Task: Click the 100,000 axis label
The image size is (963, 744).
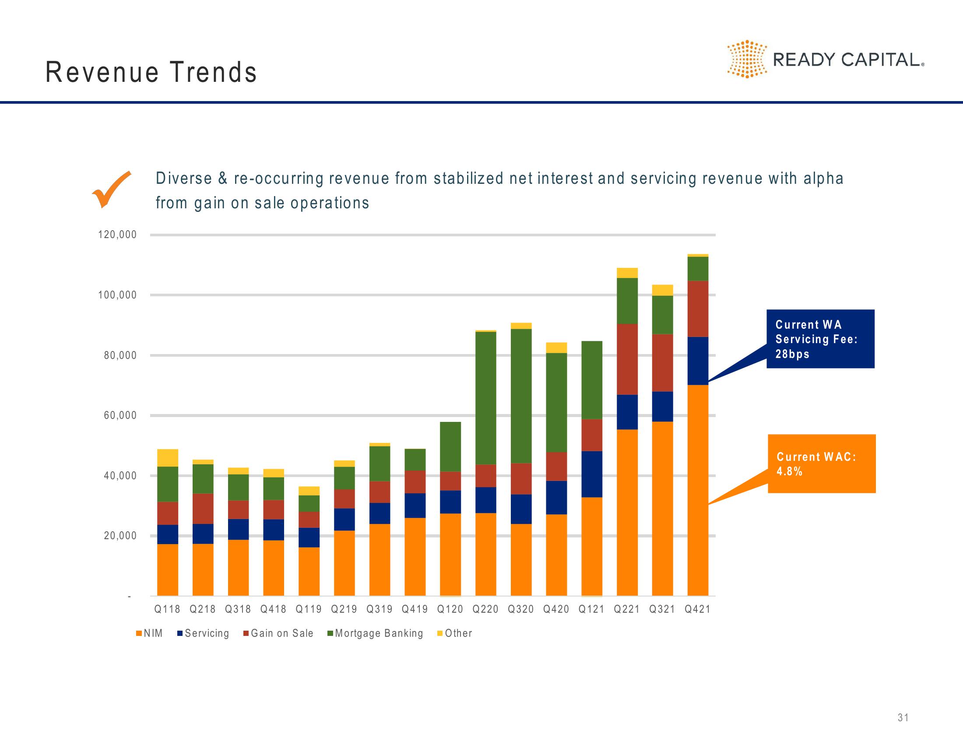Action: (x=117, y=295)
